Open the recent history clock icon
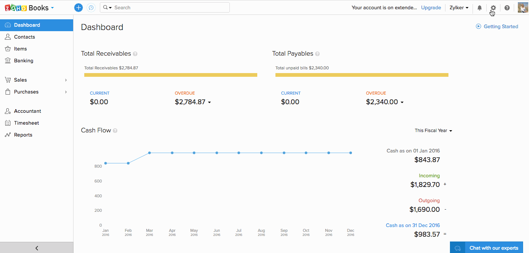Image resolution: width=529 pixels, height=253 pixels. (91, 7)
